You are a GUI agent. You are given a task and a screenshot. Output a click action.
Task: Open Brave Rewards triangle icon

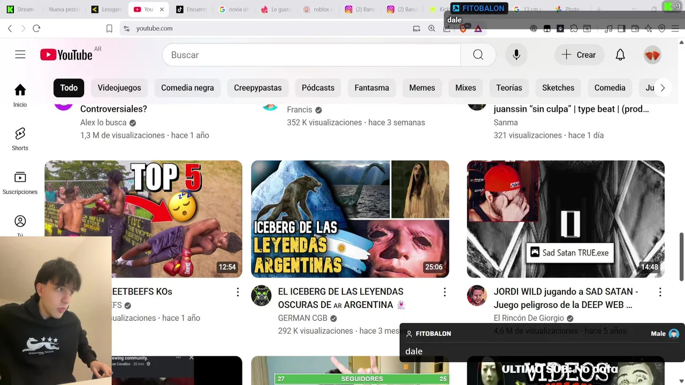coord(478,28)
